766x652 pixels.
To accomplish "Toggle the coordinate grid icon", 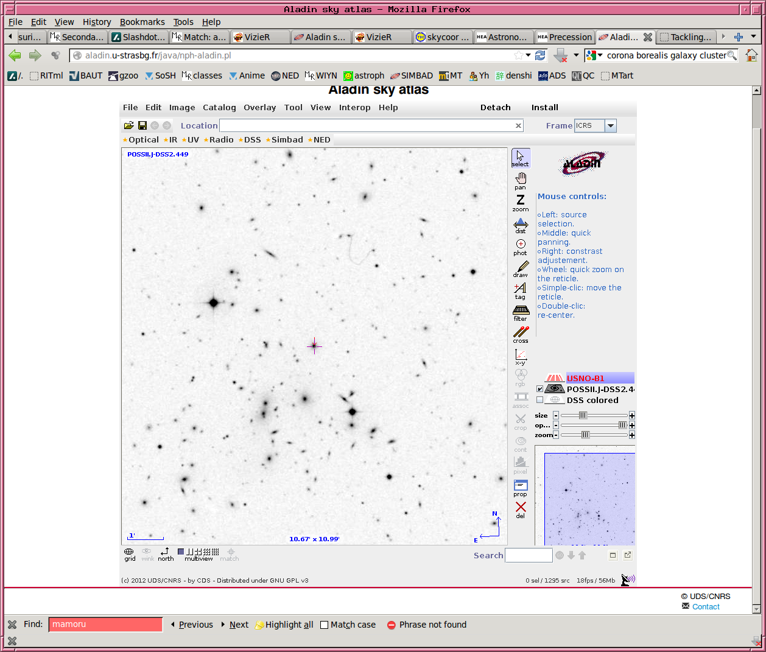I will coord(130,553).
